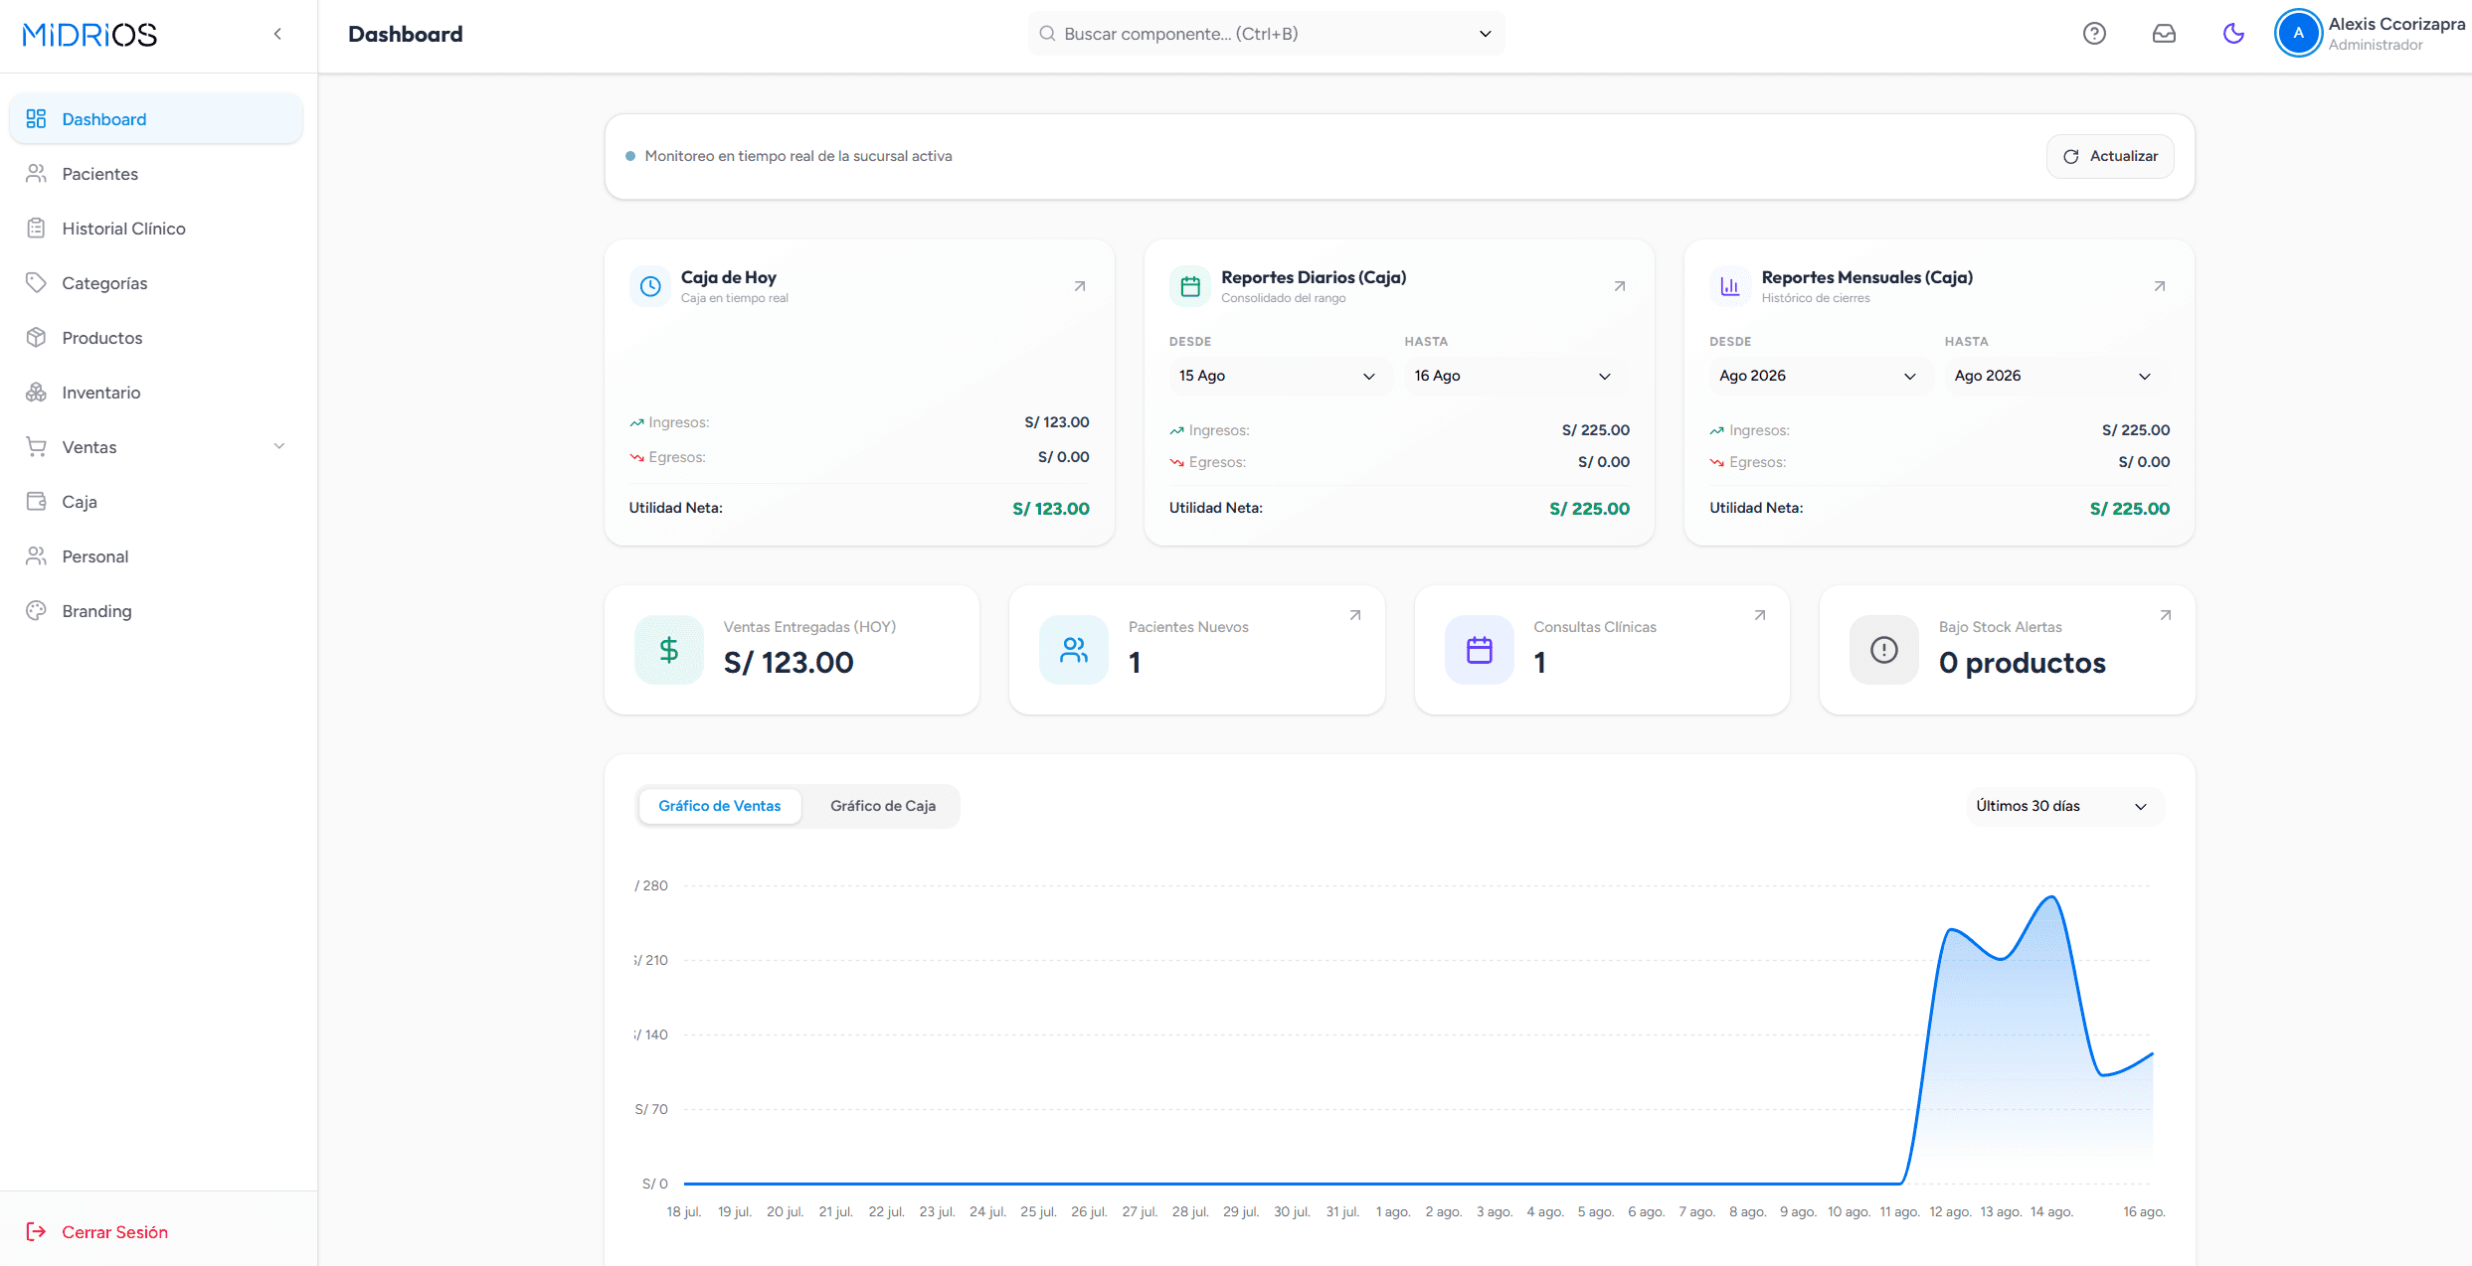The width and height of the screenshot is (2472, 1266).
Task: Focus the Buscar componente search field
Action: [x=1266, y=34]
